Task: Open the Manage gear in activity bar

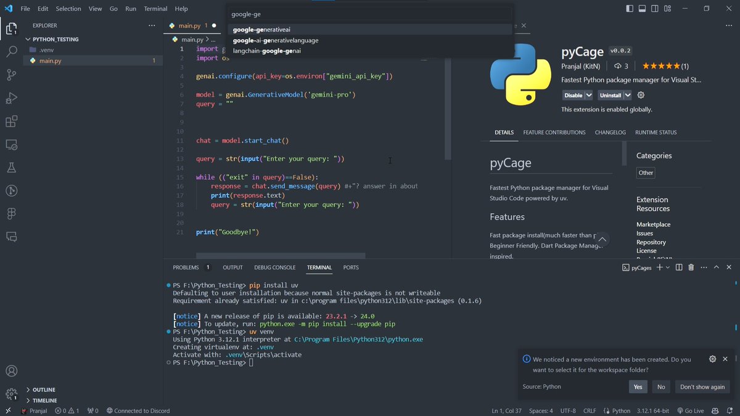Action: tap(11, 394)
